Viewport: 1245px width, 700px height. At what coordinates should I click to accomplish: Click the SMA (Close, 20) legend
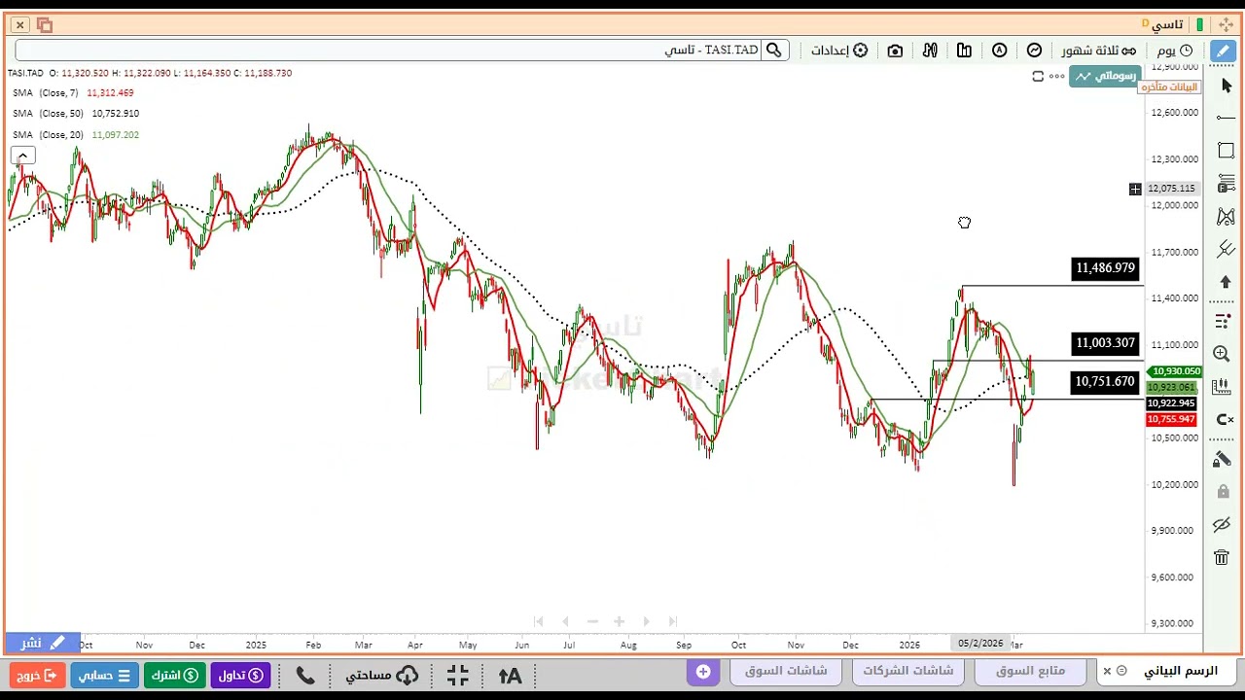pos(76,134)
